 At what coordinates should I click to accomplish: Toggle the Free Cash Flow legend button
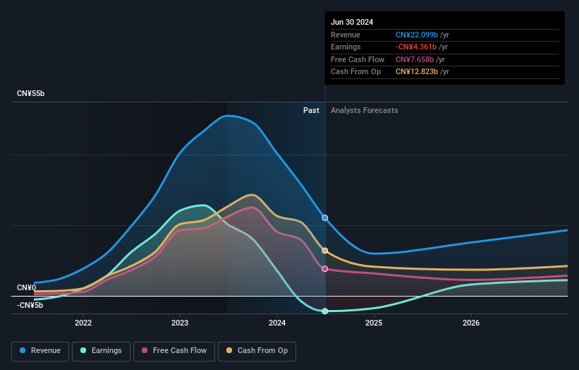click(x=174, y=351)
